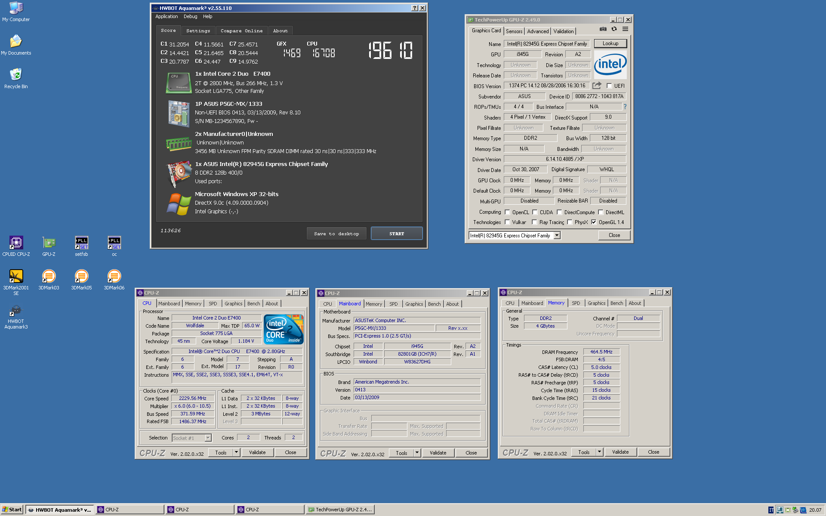Open My Computer desktop icon
This screenshot has width=826, height=516.
click(16, 12)
